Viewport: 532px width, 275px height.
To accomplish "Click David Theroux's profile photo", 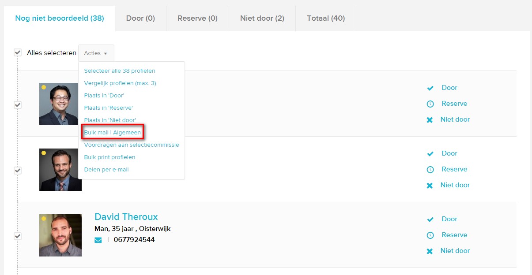I will [x=60, y=235].
